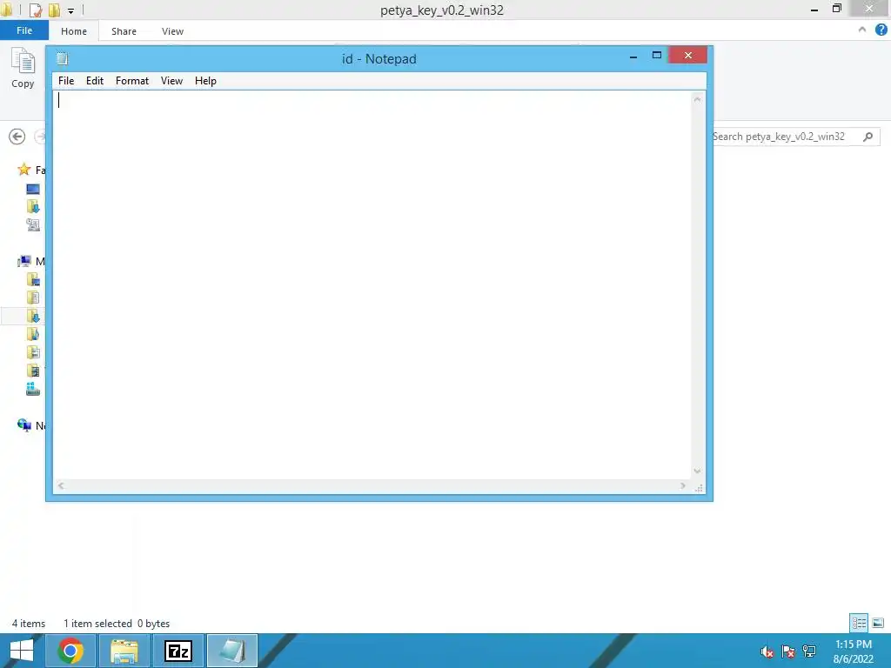Click the search magnifier in Explorer
This screenshot has height=668, width=891.
coord(868,137)
